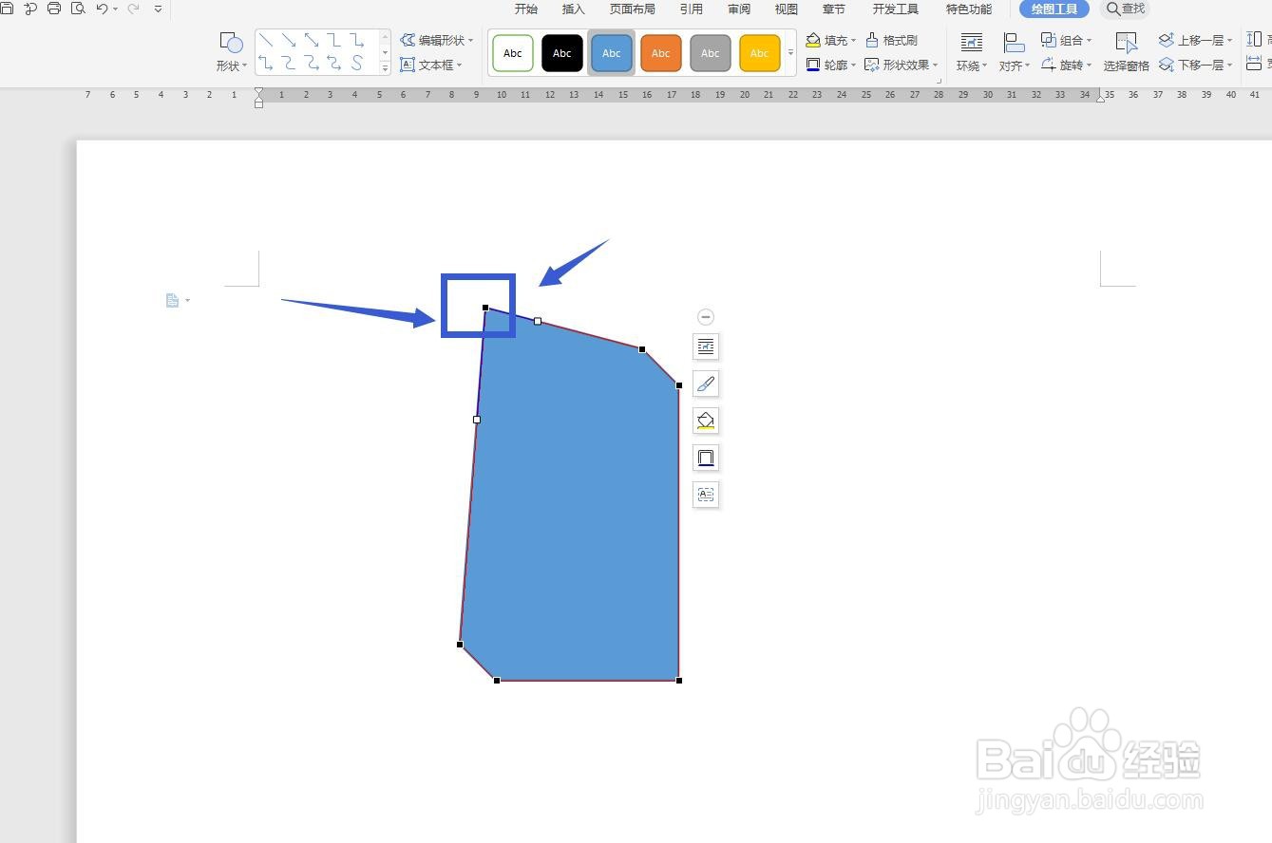Switch to 章节 (Chapter) tab
1272x843 pixels.
click(x=834, y=9)
